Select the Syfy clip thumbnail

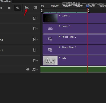[50, 60]
